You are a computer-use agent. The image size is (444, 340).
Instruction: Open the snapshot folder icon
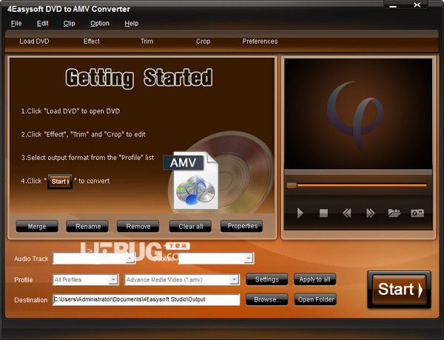tap(394, 213)
